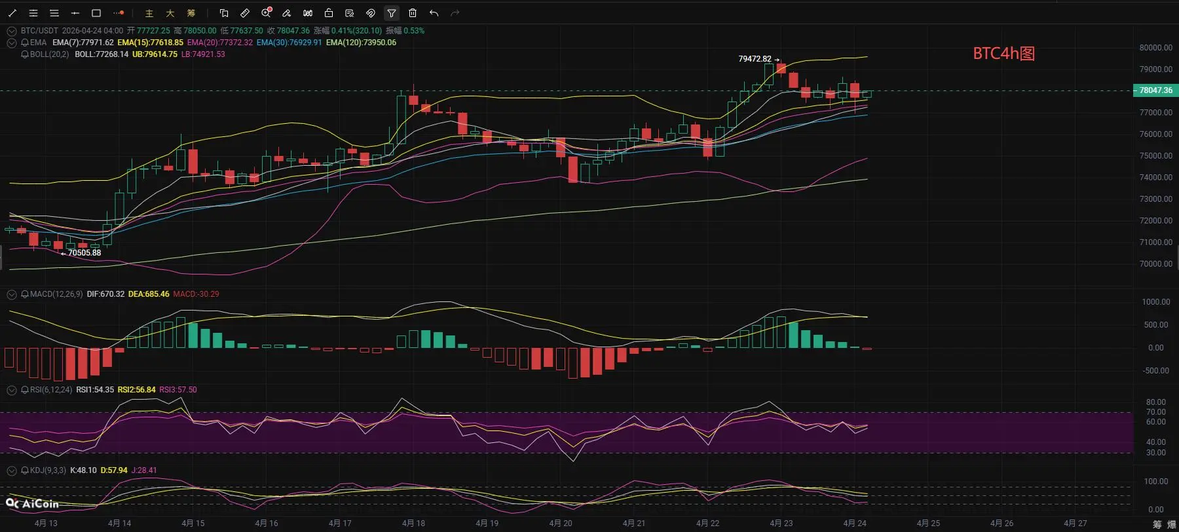
Task: Click the current price tag 78047.36
Action: 1155,90
